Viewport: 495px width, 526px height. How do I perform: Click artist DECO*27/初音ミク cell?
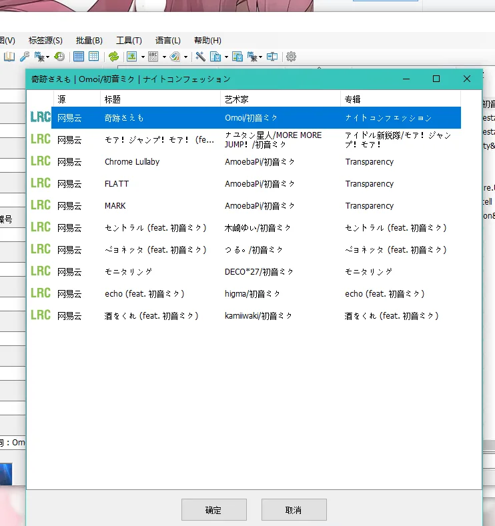pyautogui.click(x=259, y=272)
